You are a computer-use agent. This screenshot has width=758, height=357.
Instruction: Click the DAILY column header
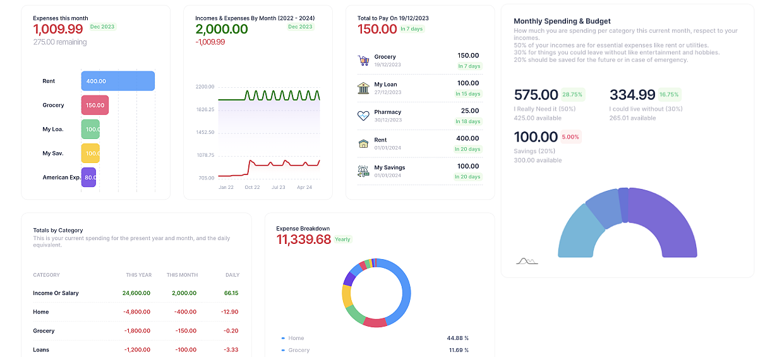pyautogui.click(x=232, y=275)
